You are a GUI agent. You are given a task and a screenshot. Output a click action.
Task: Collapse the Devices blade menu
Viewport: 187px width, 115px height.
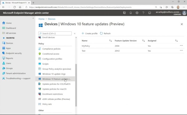point(75,34)
